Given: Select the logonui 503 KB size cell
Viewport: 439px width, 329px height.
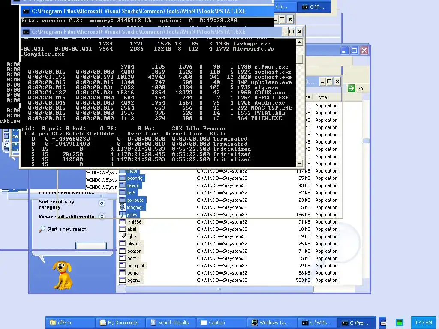Looking at the screenshot, I should pyautogui.click(x=303, y=280).
